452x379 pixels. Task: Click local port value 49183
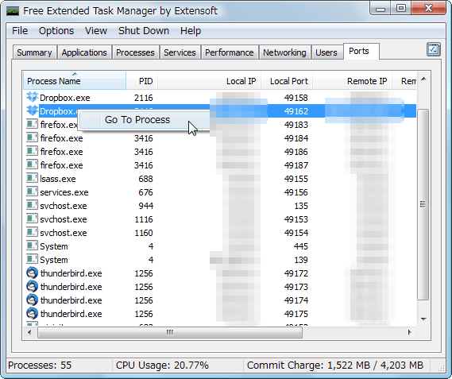click(x=296, y=125)
